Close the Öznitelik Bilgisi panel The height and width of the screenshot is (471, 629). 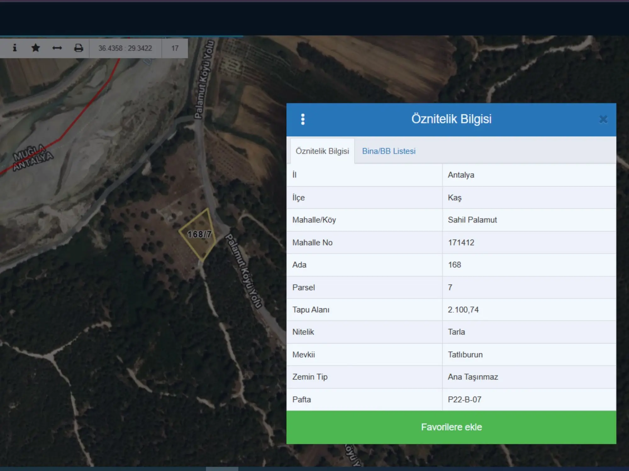[x=603, y=119]
